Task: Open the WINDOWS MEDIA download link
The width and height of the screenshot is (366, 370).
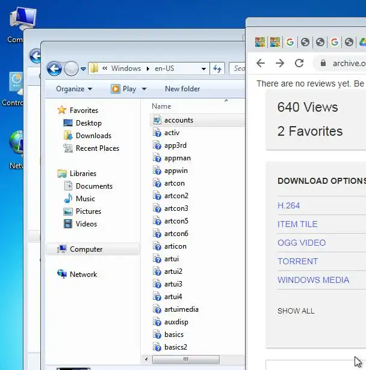Action: coord(313,280)
